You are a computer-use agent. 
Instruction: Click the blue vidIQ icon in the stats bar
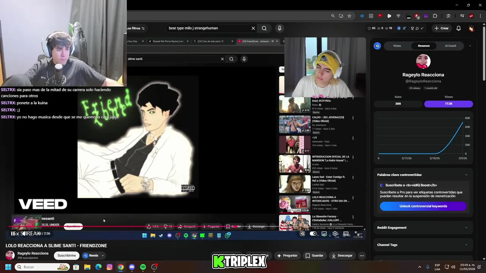click(399, 28)
